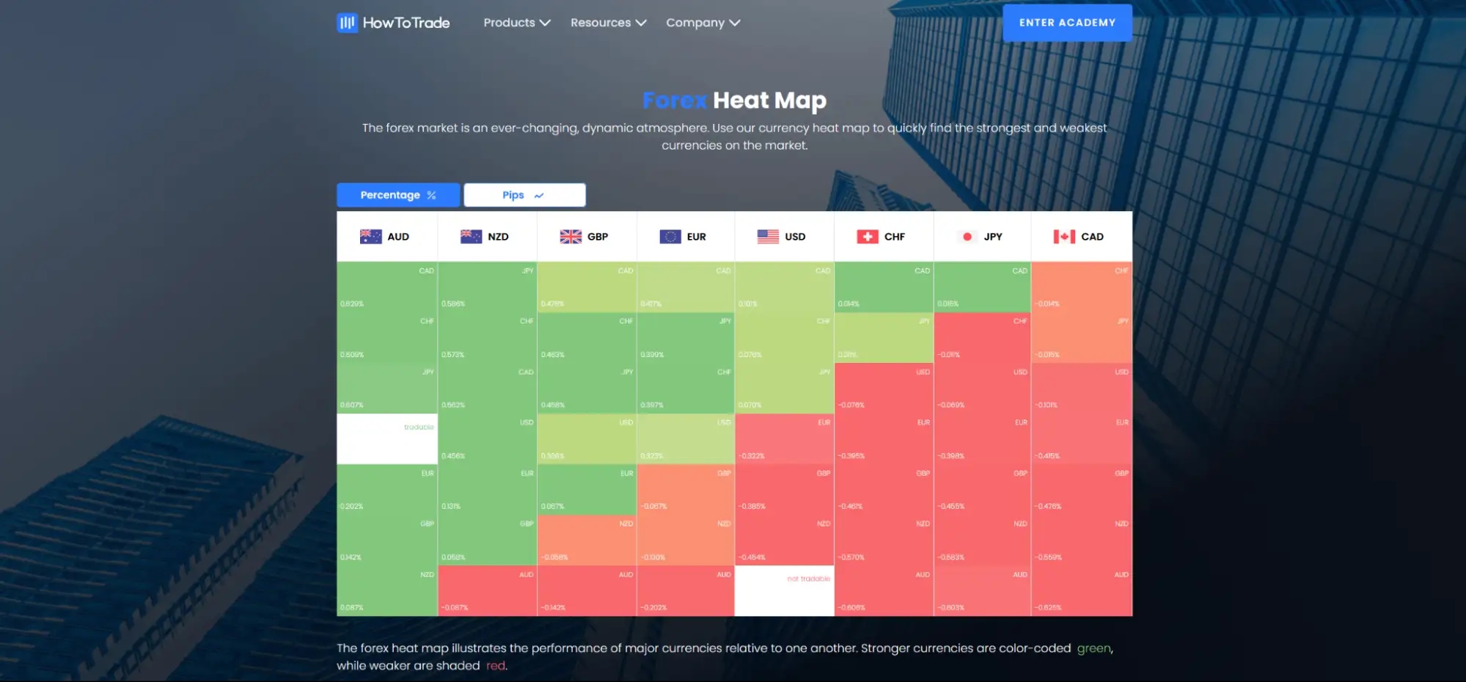Image resolution: width=1466 pixels, height=682 pixels.
Task: Switch to the Pips view tab
Action: click(x=524, y=195)
